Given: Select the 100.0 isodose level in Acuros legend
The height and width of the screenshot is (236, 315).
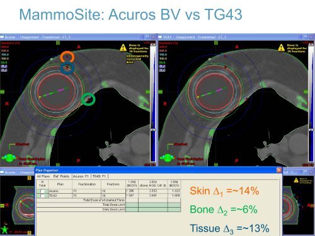Looking at the screenshot, I should click(5, 59).
